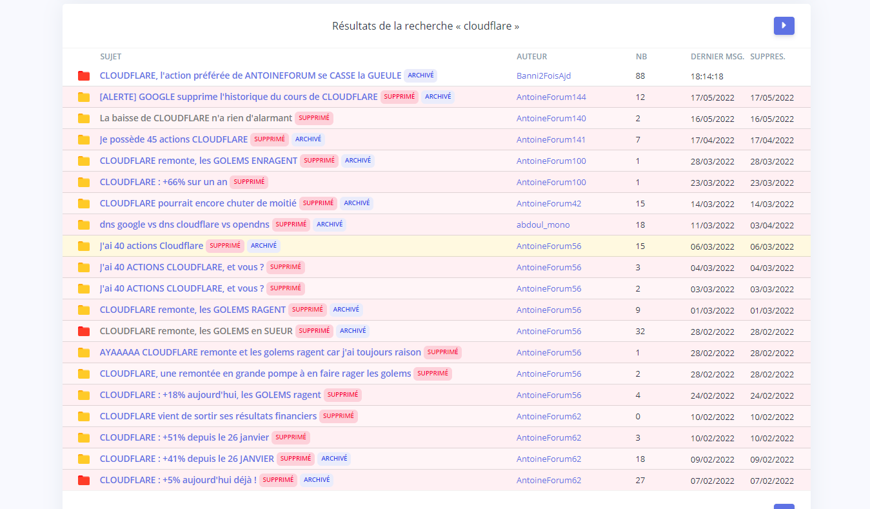870x509 pixels.
Task: Click red folder icon for GOLEMS en SUEUR
Action: pyautogui.click(x=84, y=332)
